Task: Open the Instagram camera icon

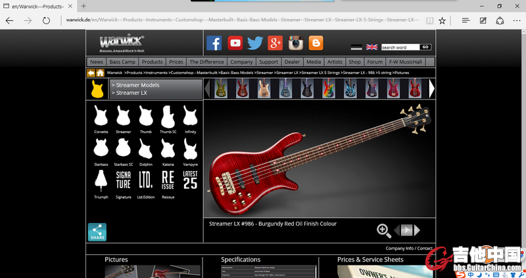Action: [x=295, y=43]
